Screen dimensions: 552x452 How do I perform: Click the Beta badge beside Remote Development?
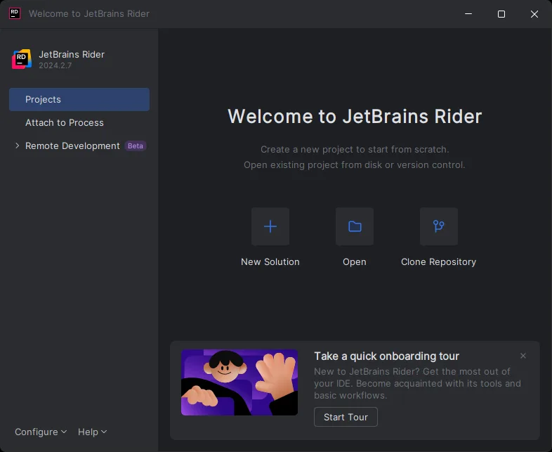[136, 146]
